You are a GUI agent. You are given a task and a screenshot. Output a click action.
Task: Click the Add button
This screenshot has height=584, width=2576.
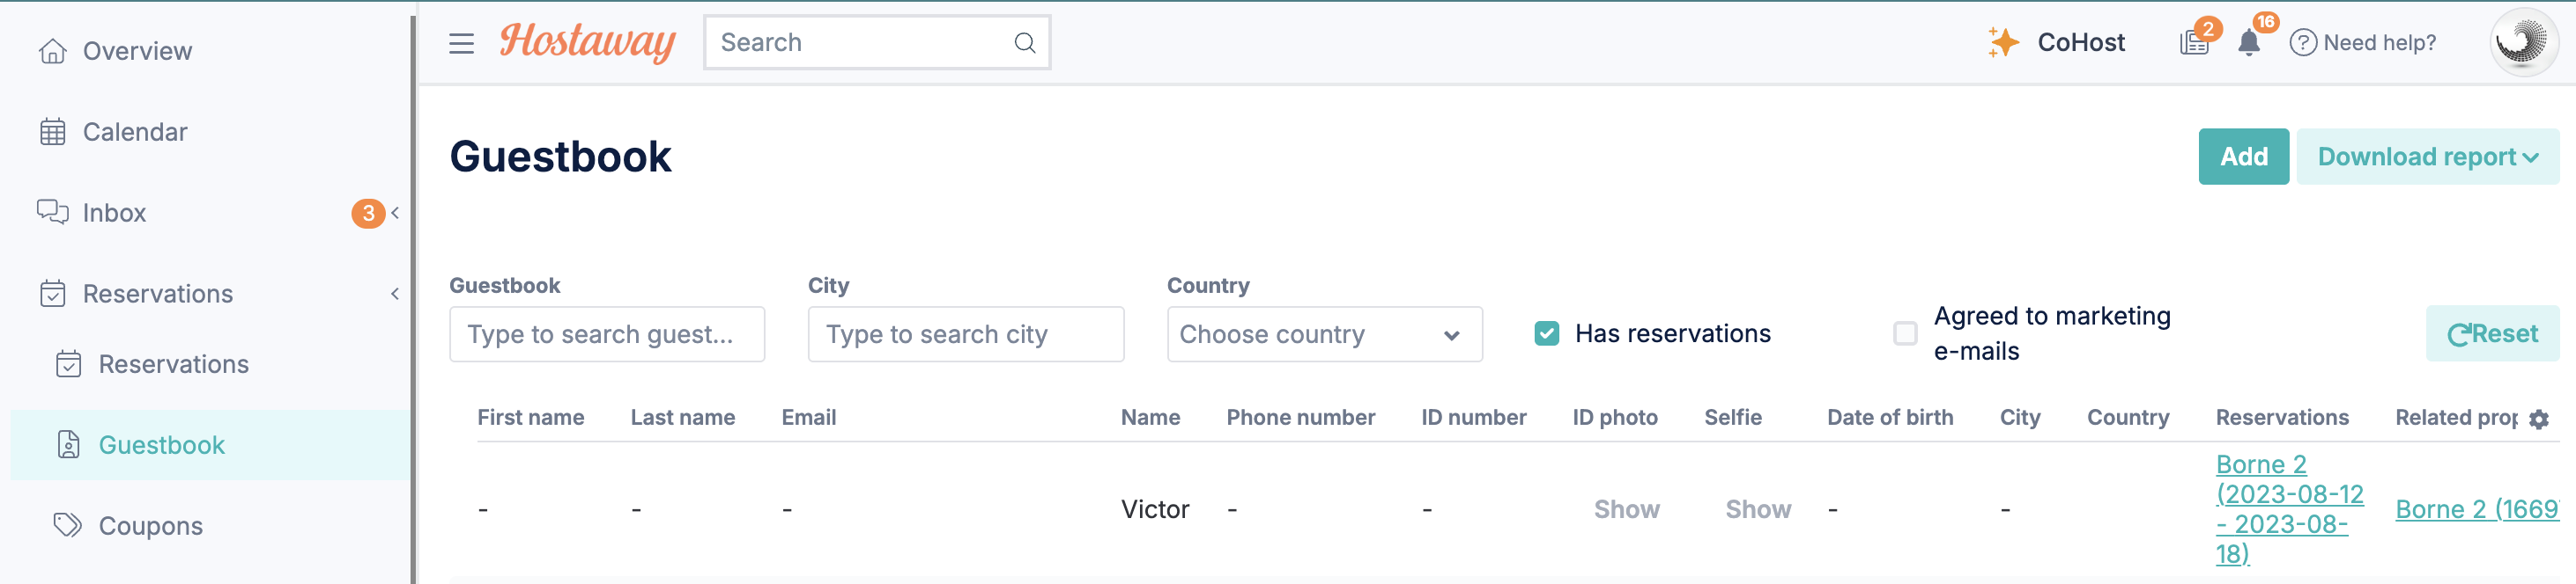pos(2243,157)
